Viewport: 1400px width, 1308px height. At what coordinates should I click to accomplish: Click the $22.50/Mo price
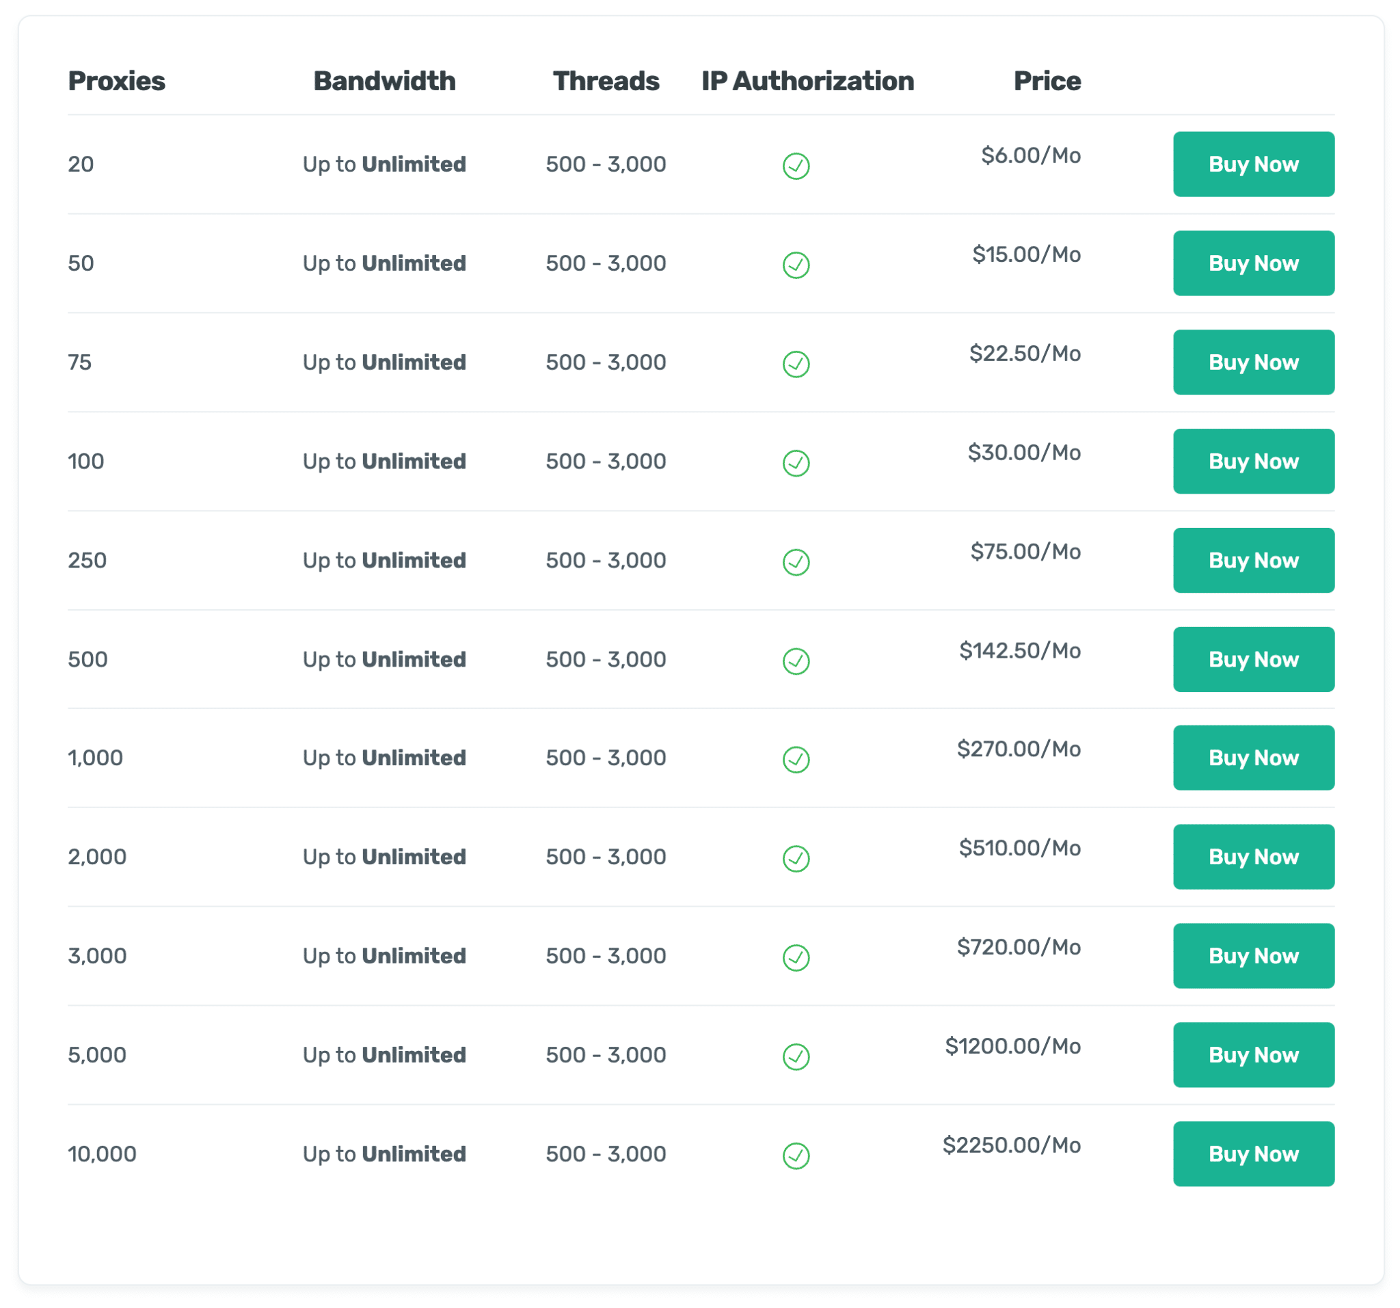1025,353
